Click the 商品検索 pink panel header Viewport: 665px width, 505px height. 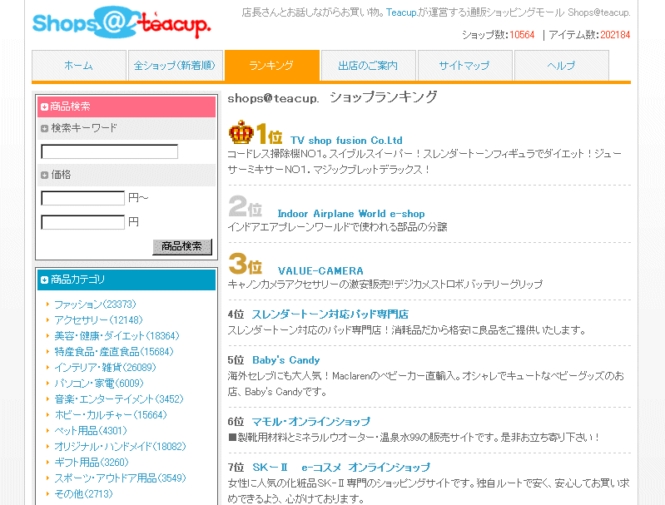tap(127, 106)
